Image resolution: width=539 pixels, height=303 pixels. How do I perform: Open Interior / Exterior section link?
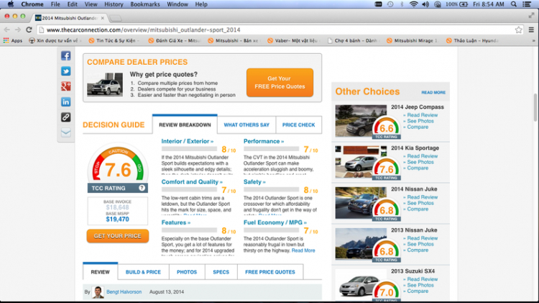click(x=188, y=141)
